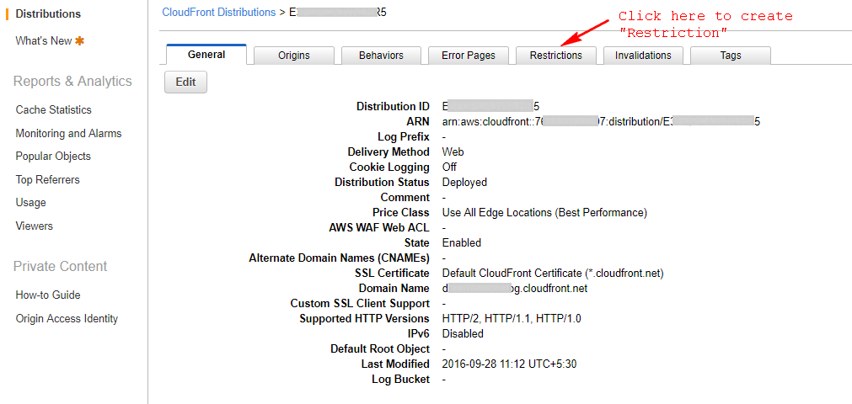Click the State value Enabled
This screenshot has height=404, width=852.
461,242
